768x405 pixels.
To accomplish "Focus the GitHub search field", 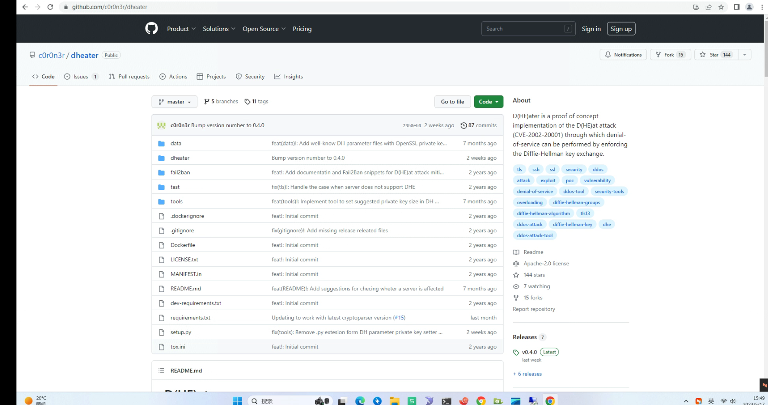I will tap(528, 29).
